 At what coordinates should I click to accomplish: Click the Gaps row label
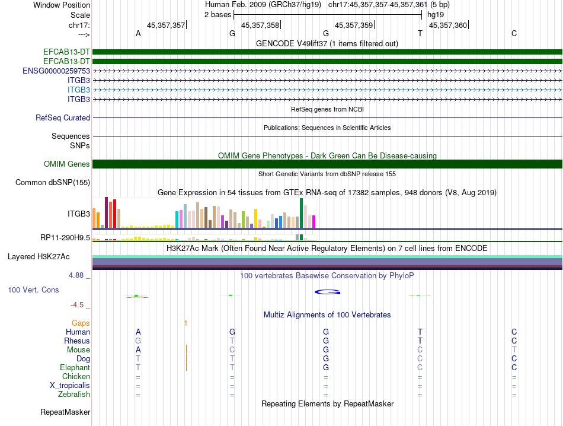point(81,323)
